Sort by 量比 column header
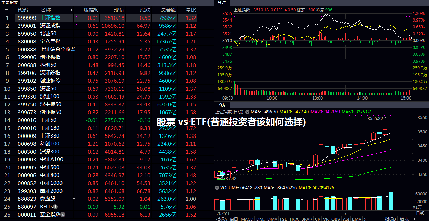The image size is (429, 221). click(191, 10)
